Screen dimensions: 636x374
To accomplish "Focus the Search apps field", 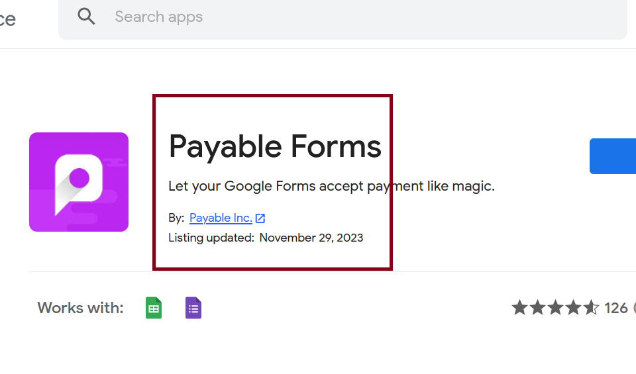I will pos(331,17).
